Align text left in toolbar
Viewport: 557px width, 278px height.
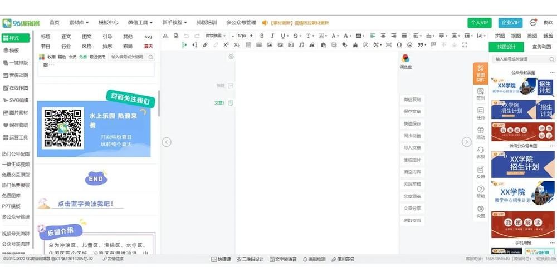click(373, 36)
